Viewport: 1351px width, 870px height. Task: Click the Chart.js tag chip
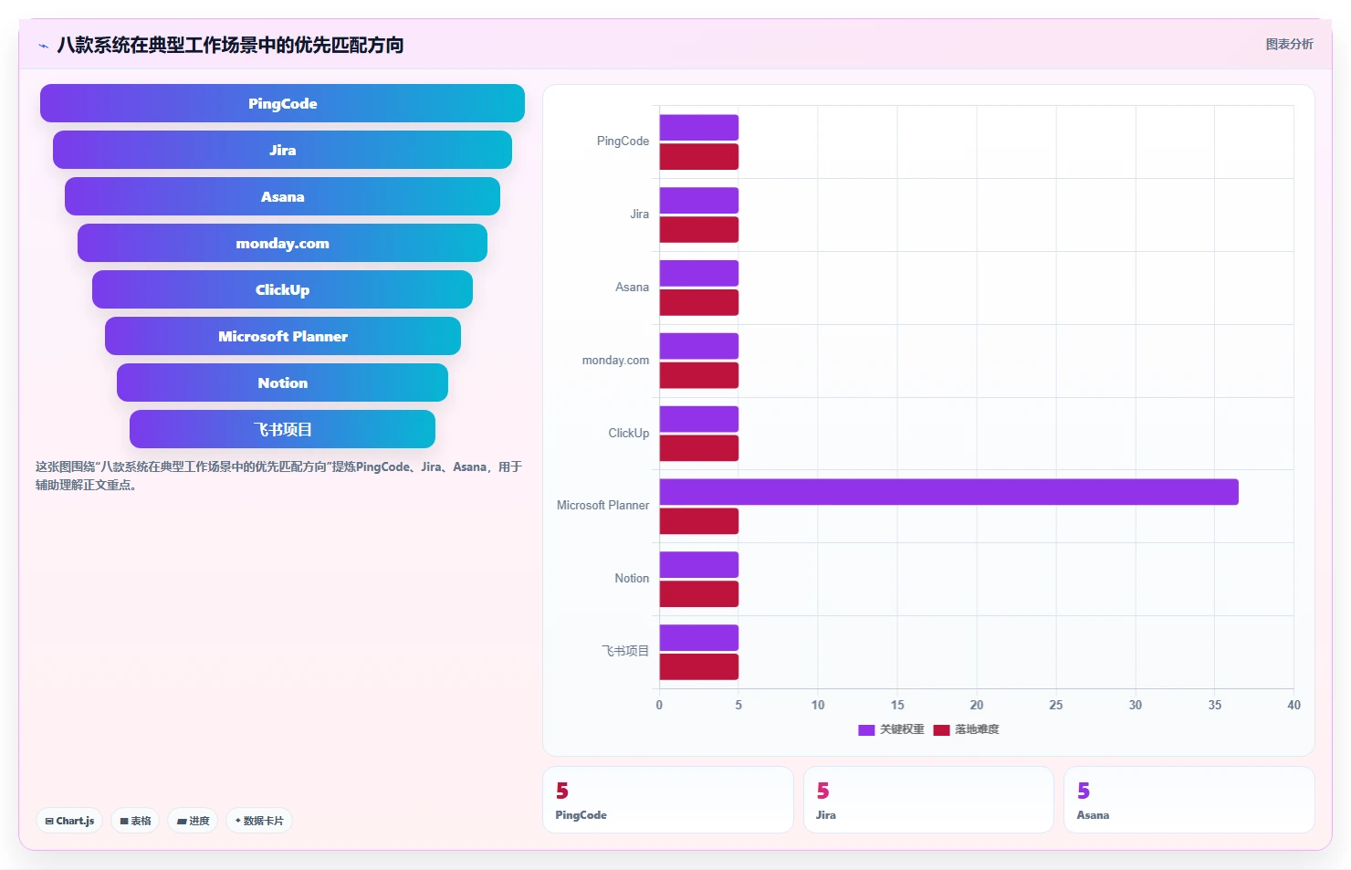[69, 821]
